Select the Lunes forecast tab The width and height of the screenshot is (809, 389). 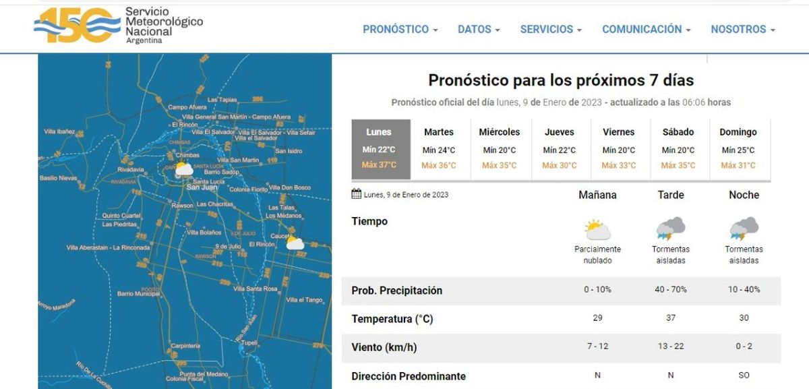click(x=379, y=149)
